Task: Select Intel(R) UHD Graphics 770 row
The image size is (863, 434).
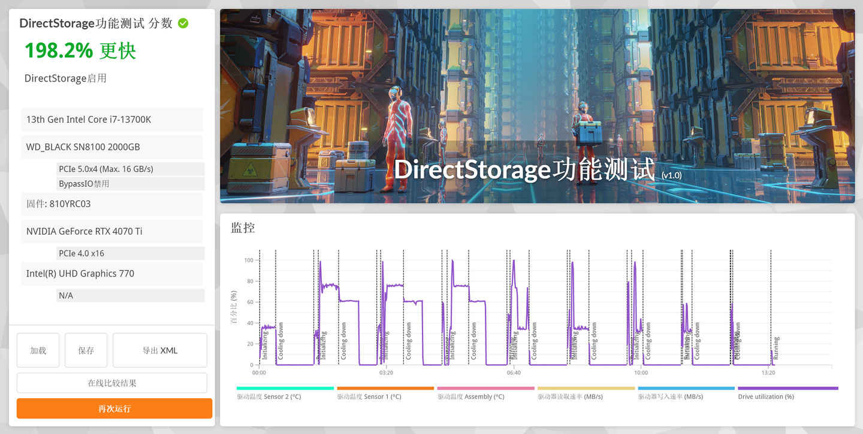Action: (112, 274)
